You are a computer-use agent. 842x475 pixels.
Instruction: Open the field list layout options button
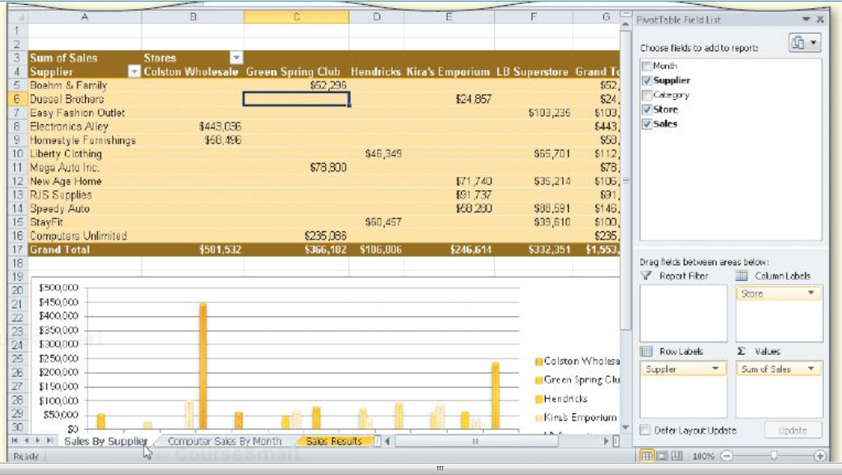[x=806, y=43]
